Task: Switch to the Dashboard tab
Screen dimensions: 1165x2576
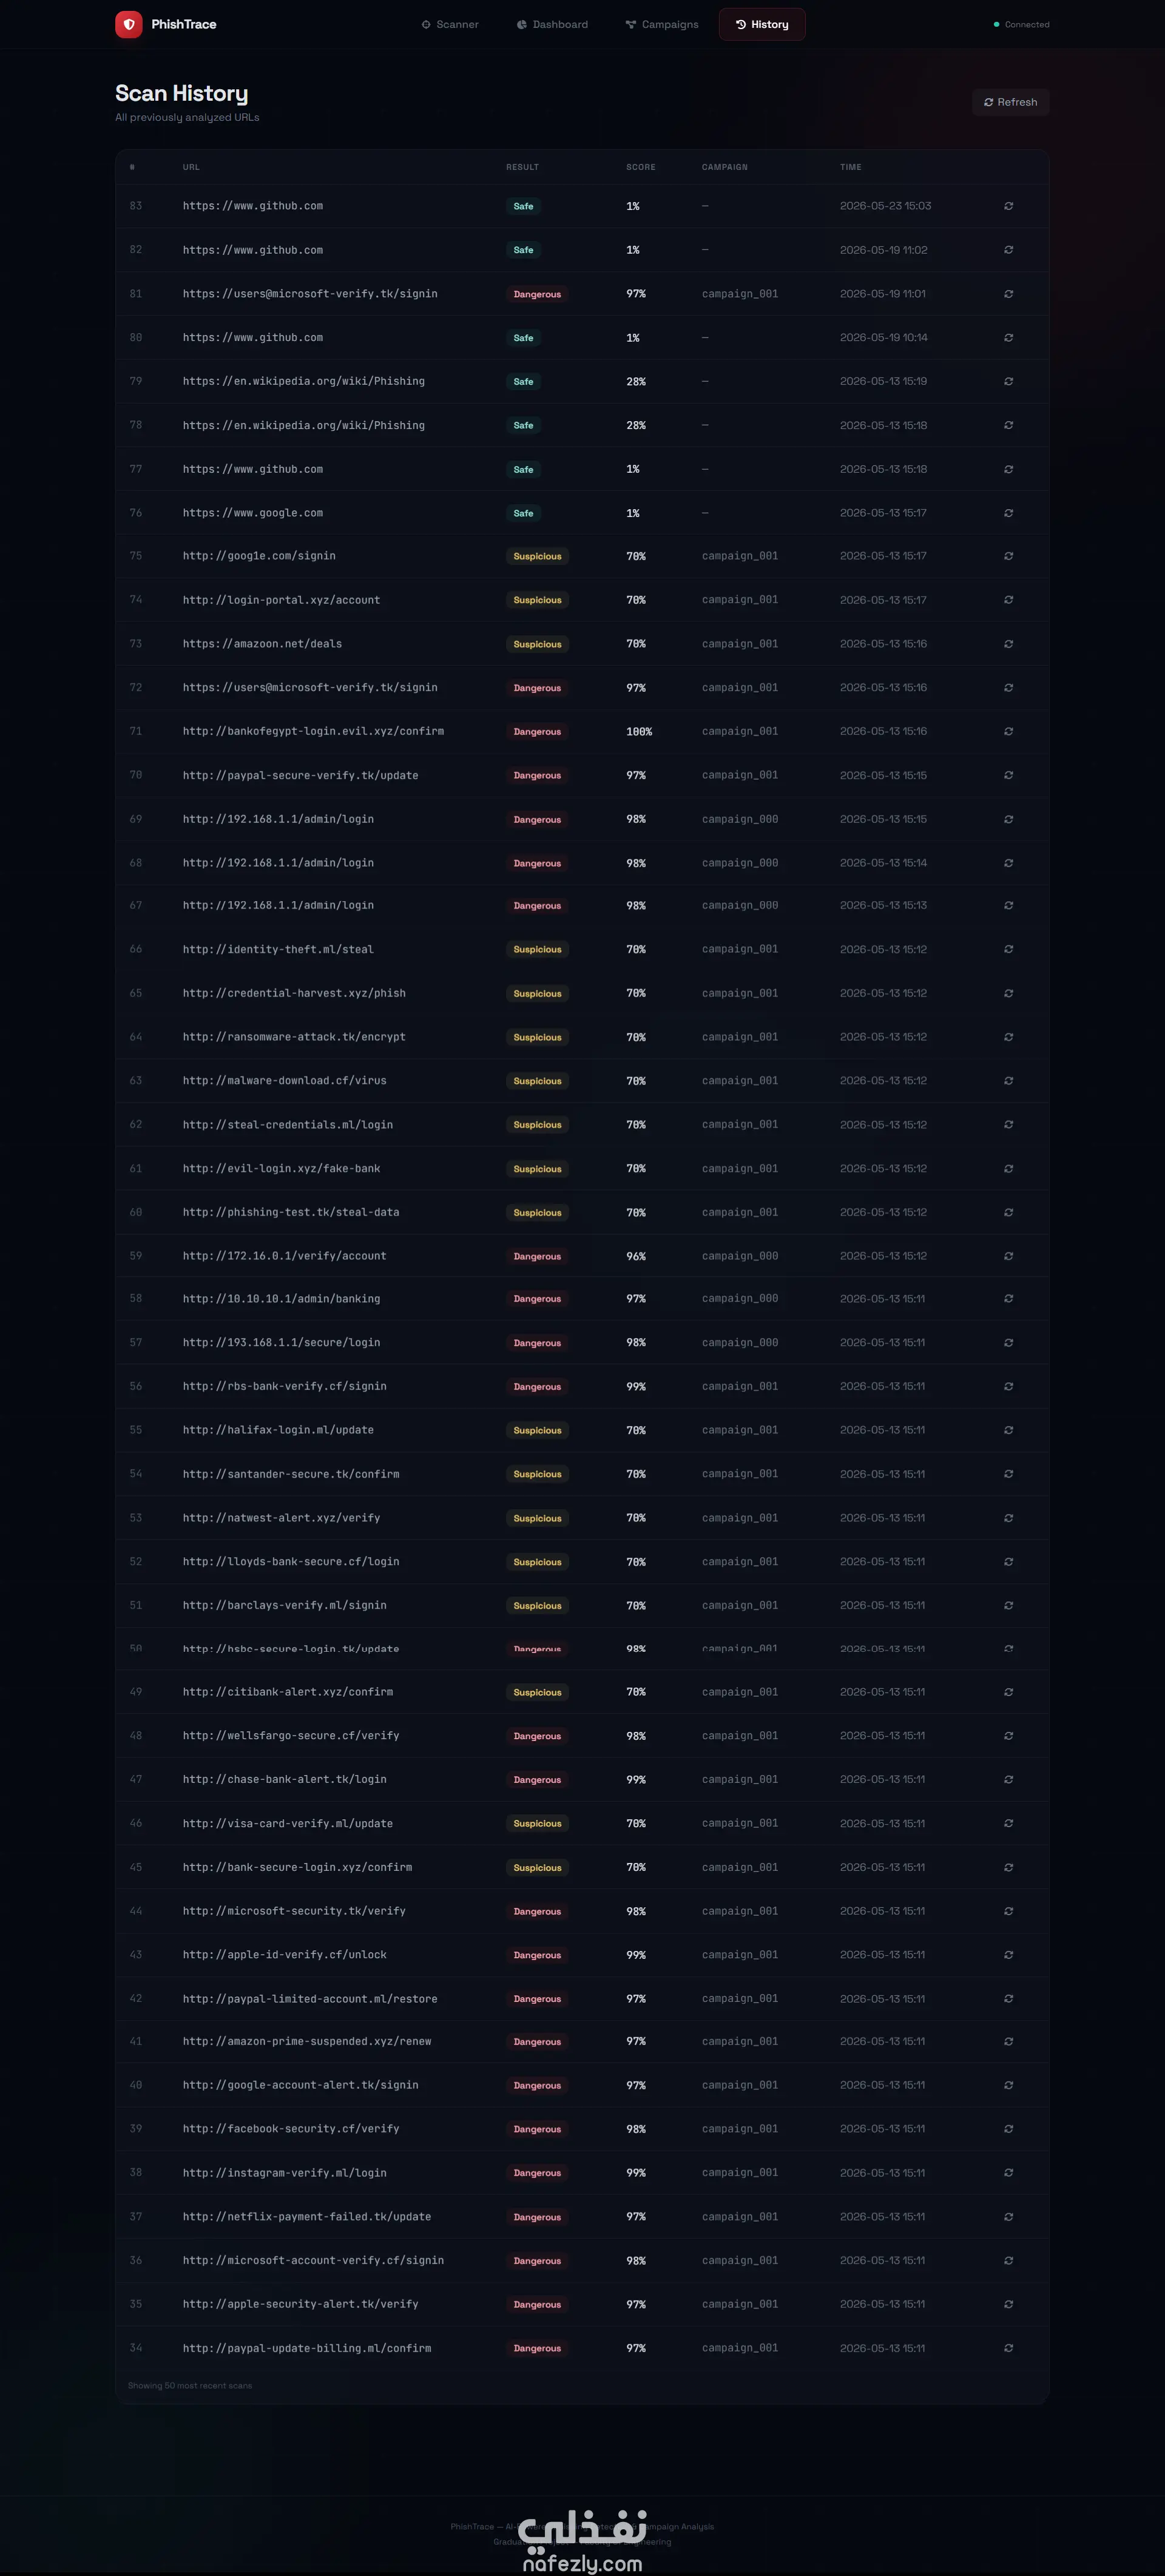Action: click(552, 24)
